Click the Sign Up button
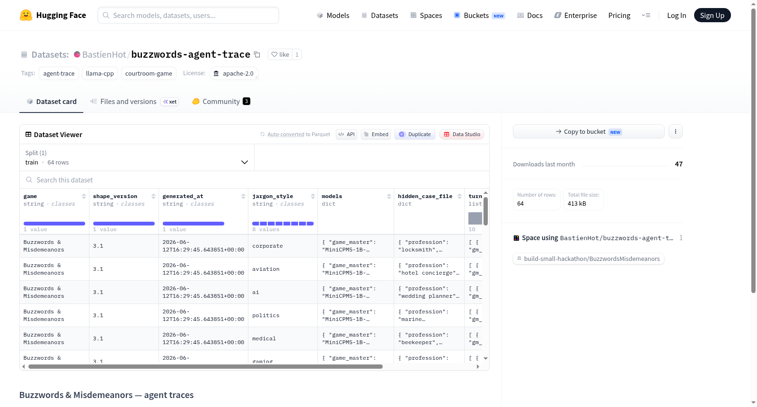The height and width of the screenshot is (407, 757). click(x=712, y=15)
